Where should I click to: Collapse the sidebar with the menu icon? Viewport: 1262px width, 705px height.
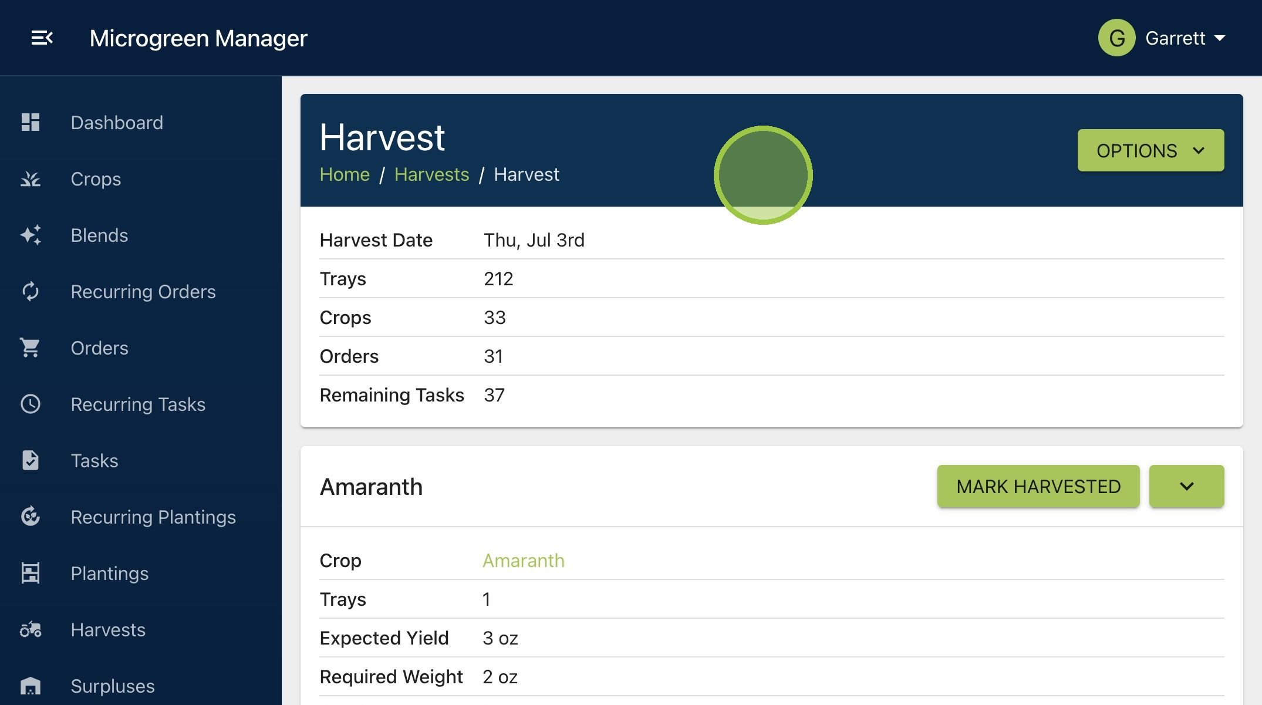click(42, 38)
